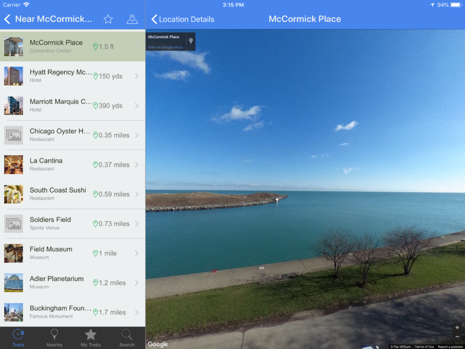Click location pin beside 1.5 ft
This screenshot has width=465, height=349.
[95, 47]
